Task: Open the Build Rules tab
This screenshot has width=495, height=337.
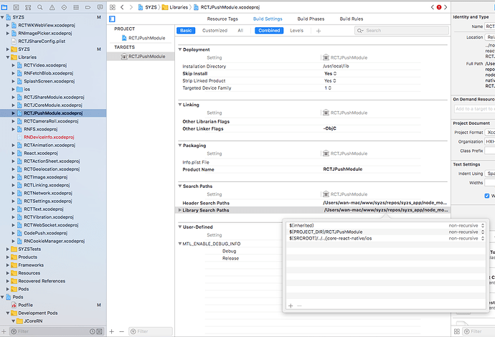Action: click(351, 19)
